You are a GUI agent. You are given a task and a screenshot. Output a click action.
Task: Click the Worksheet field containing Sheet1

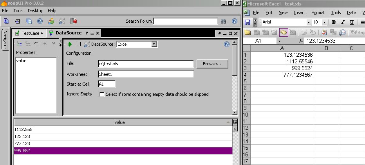146,74
